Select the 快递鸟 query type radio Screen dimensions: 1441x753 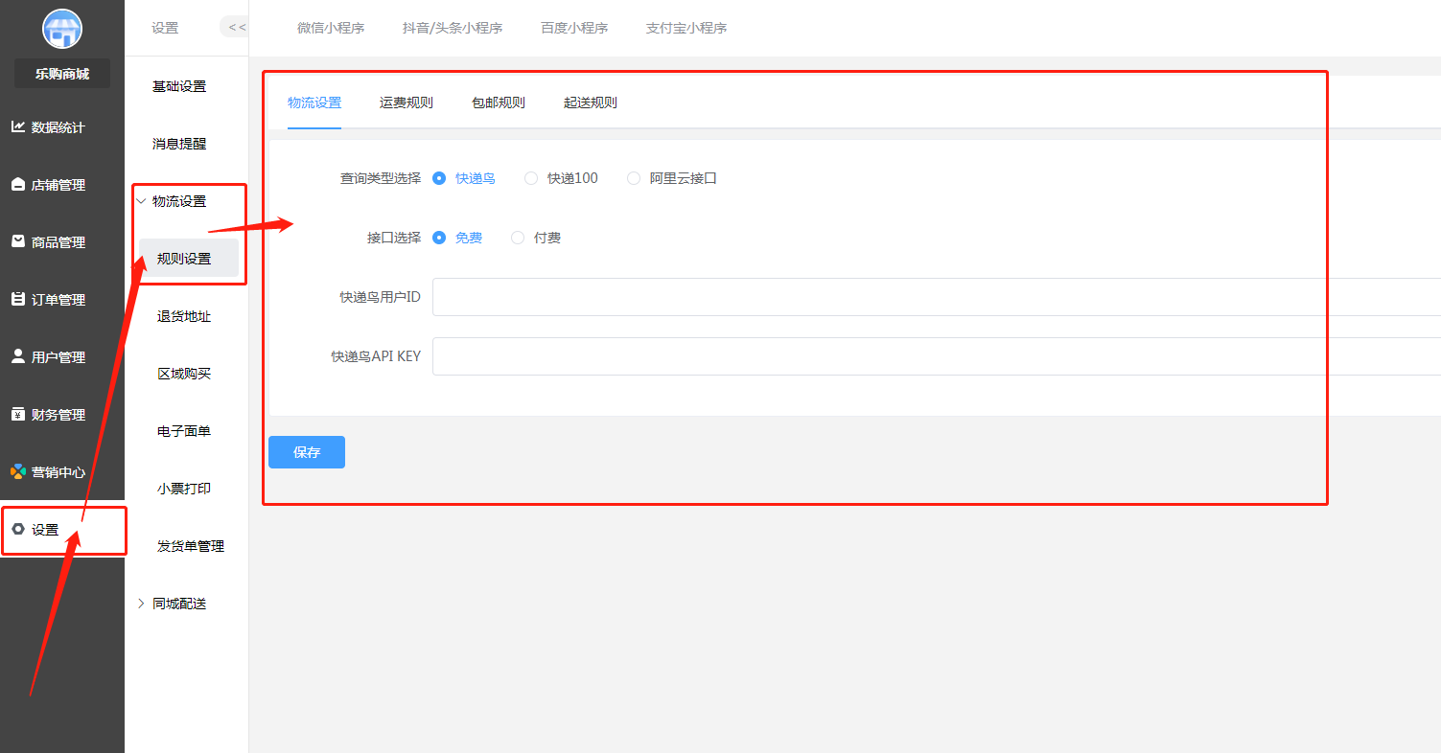(439, 178)
